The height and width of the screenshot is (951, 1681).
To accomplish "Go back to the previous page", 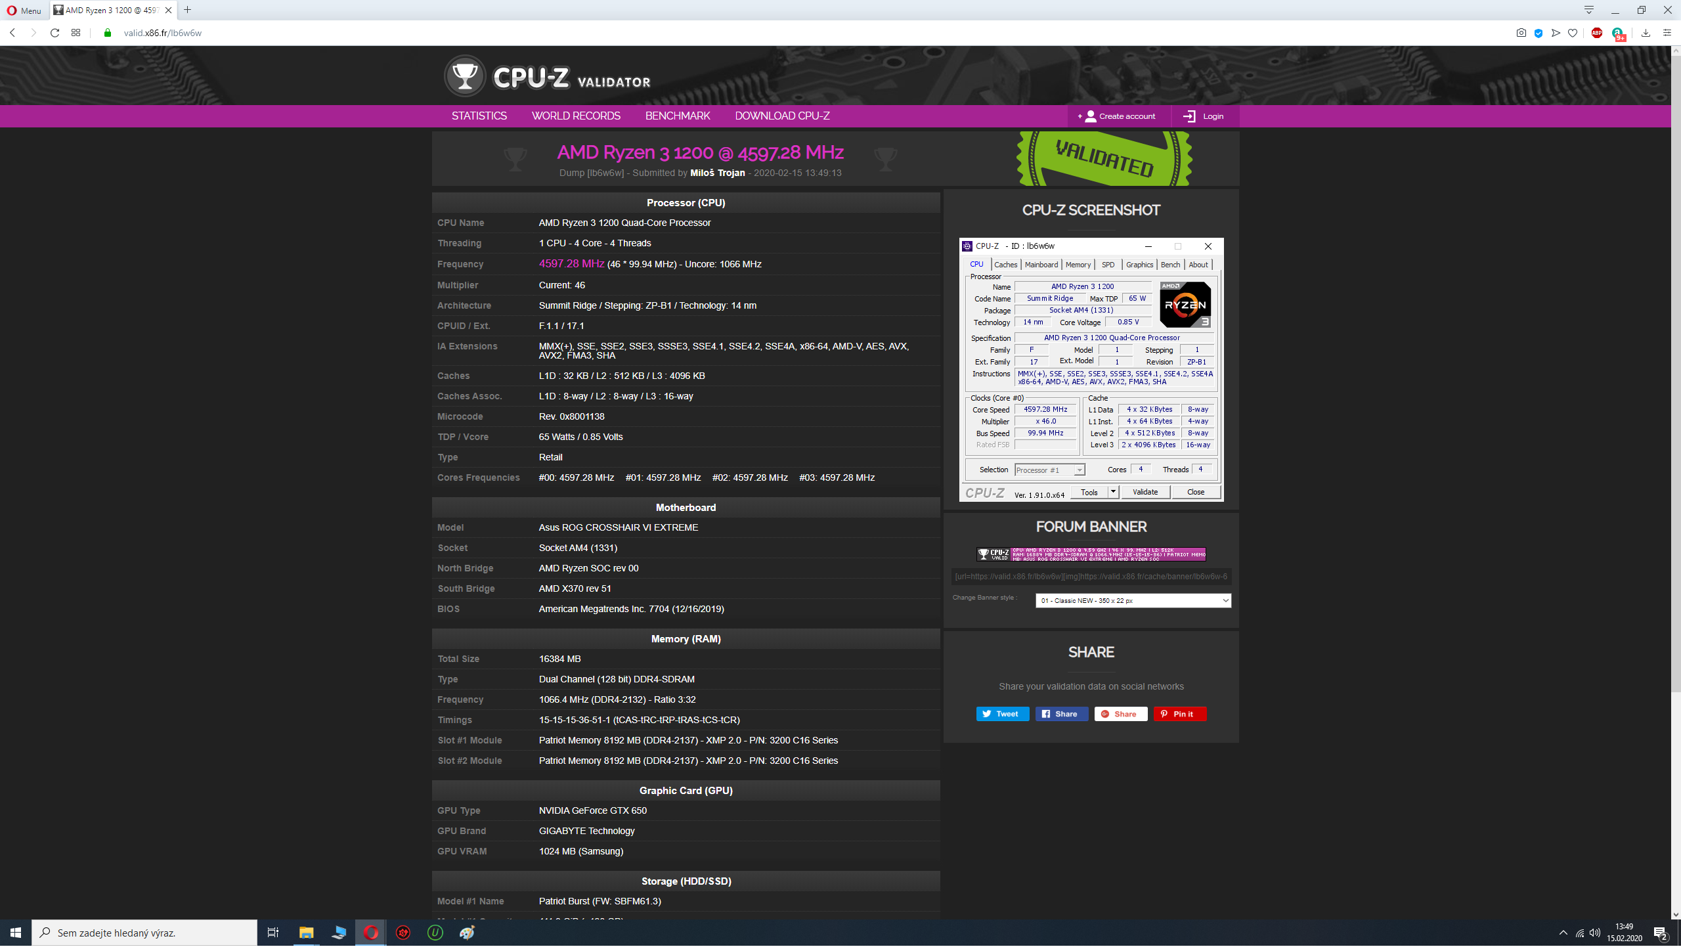I will (x=12, y=33).
